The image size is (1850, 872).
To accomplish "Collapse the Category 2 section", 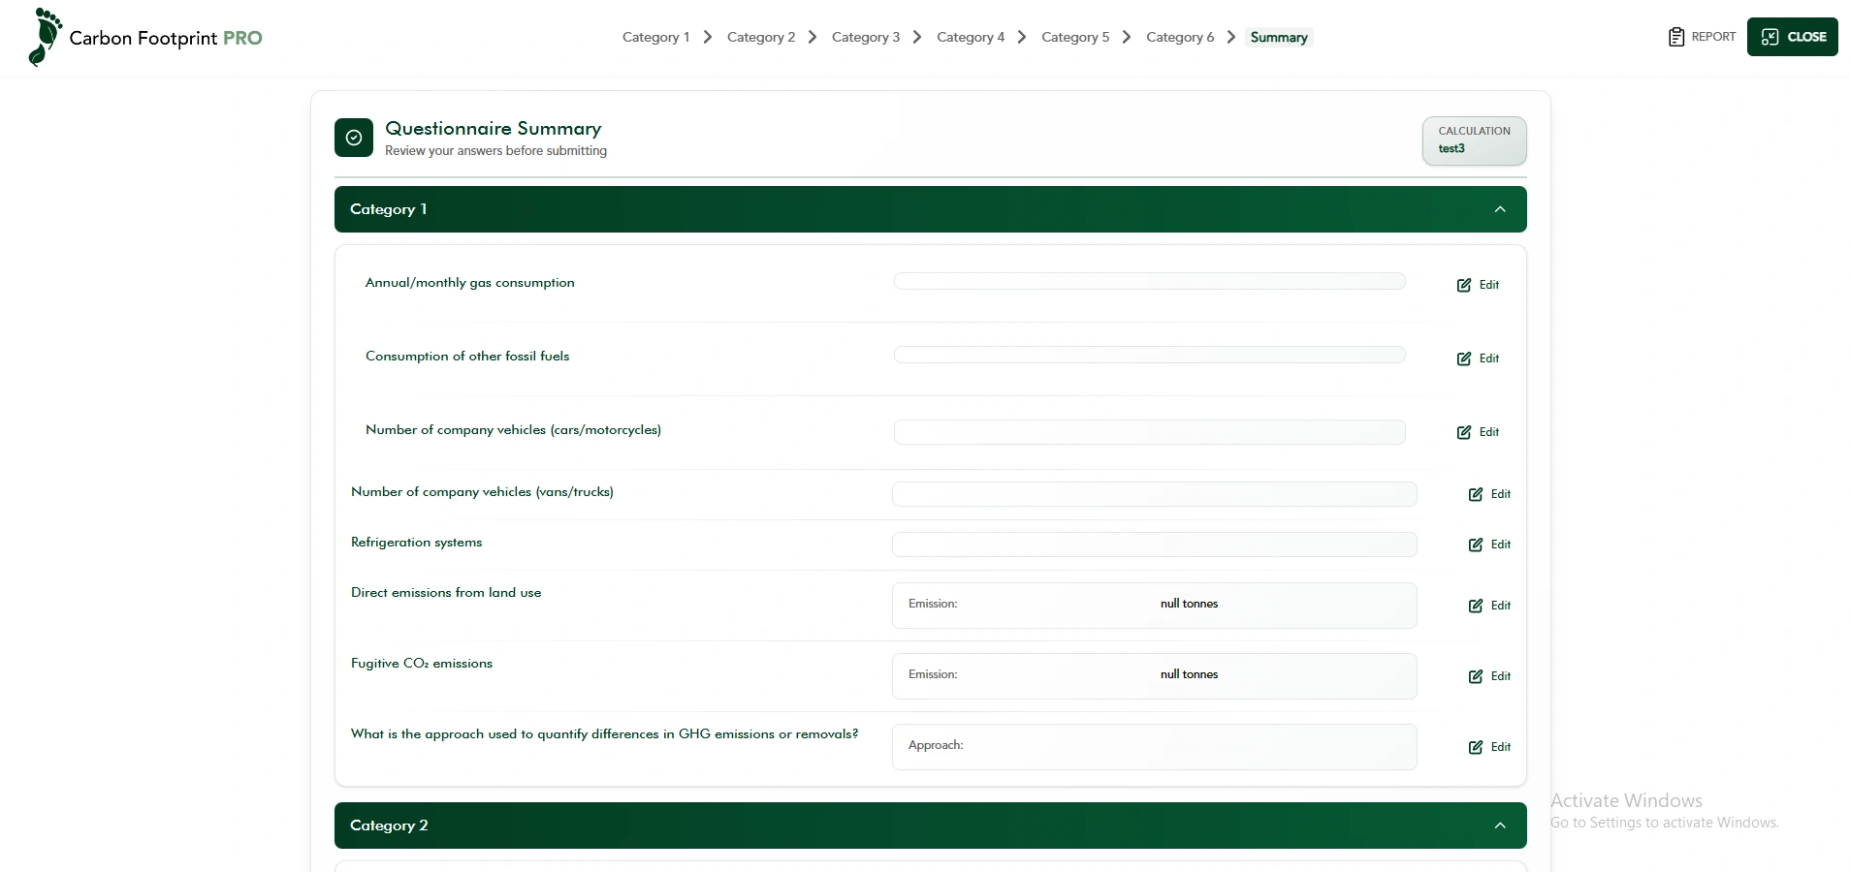I will click(1500, 825).
